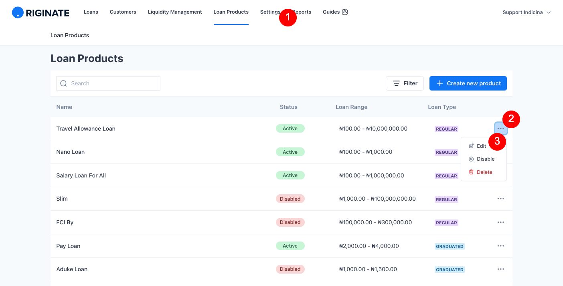The image size is (563, 286).
Task: Click the GRADUATED tag for Pay Loan
Action: point(450,246)
